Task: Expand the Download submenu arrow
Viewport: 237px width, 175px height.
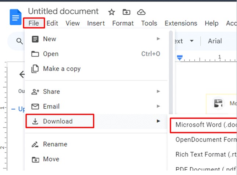Action: [158, 121]
